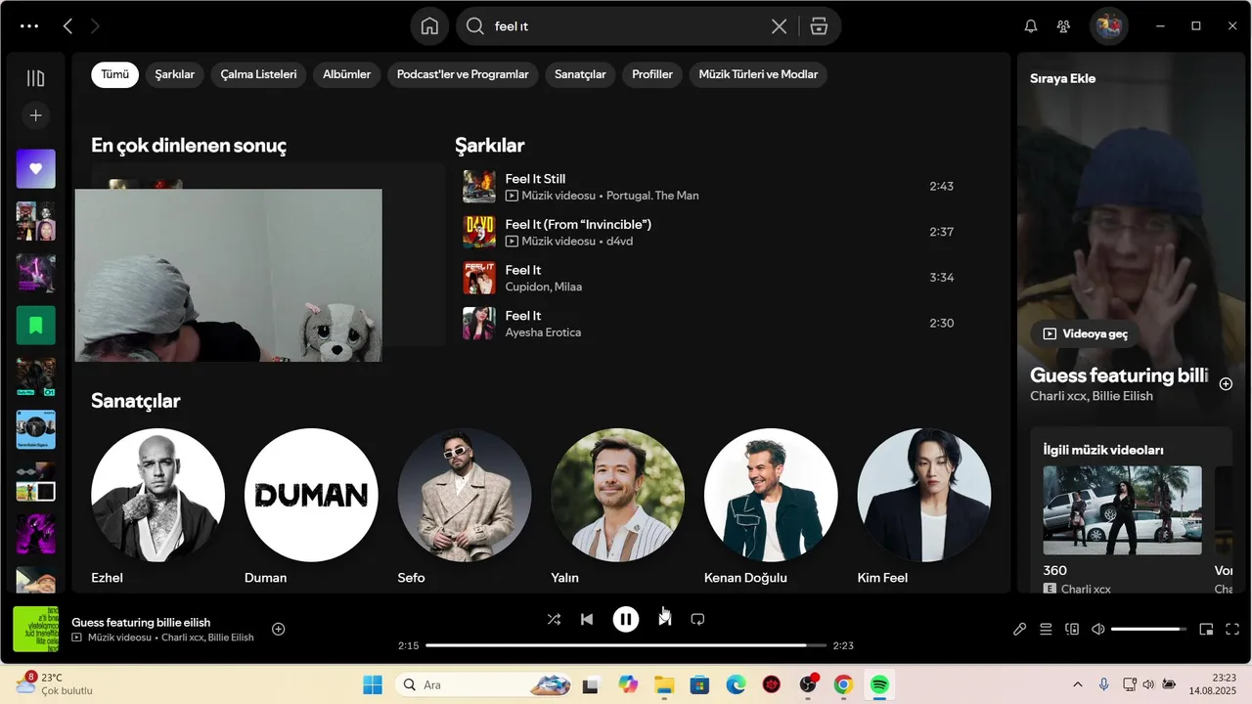This screenshot has width=1252, height=704.
Task: Open the friend activity icon
Action: click(1063, 26)
